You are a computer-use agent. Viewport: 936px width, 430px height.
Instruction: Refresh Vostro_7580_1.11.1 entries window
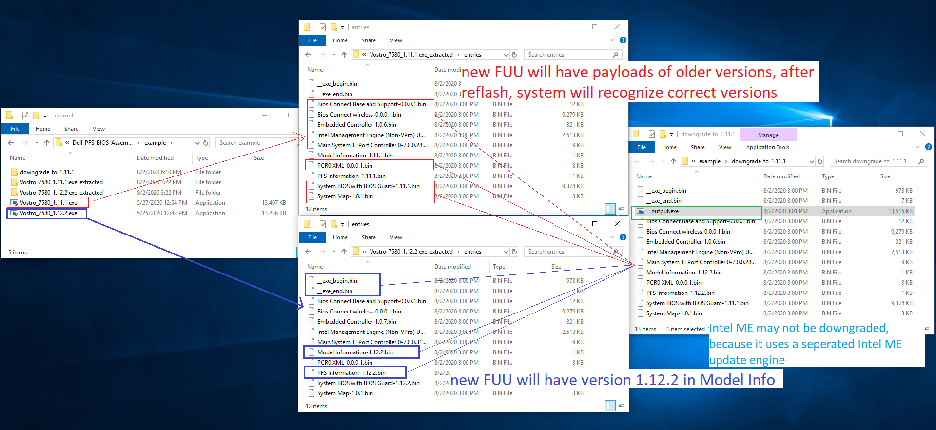point(514,55)
